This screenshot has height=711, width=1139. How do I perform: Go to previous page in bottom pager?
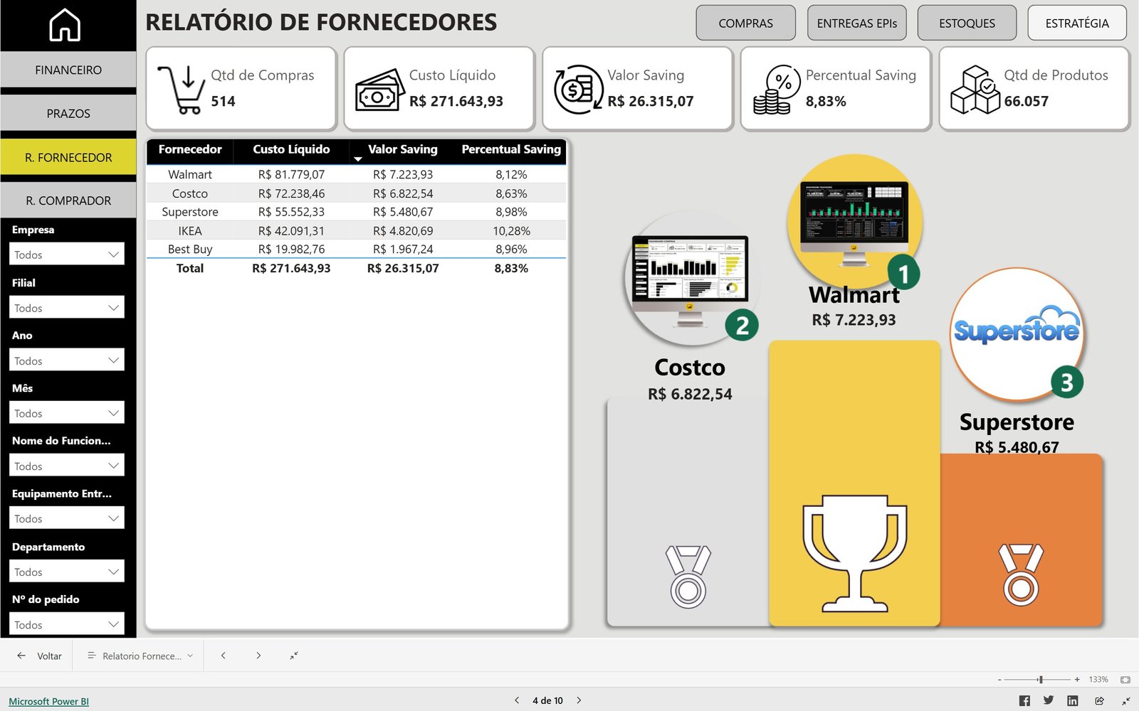point(517,700)
